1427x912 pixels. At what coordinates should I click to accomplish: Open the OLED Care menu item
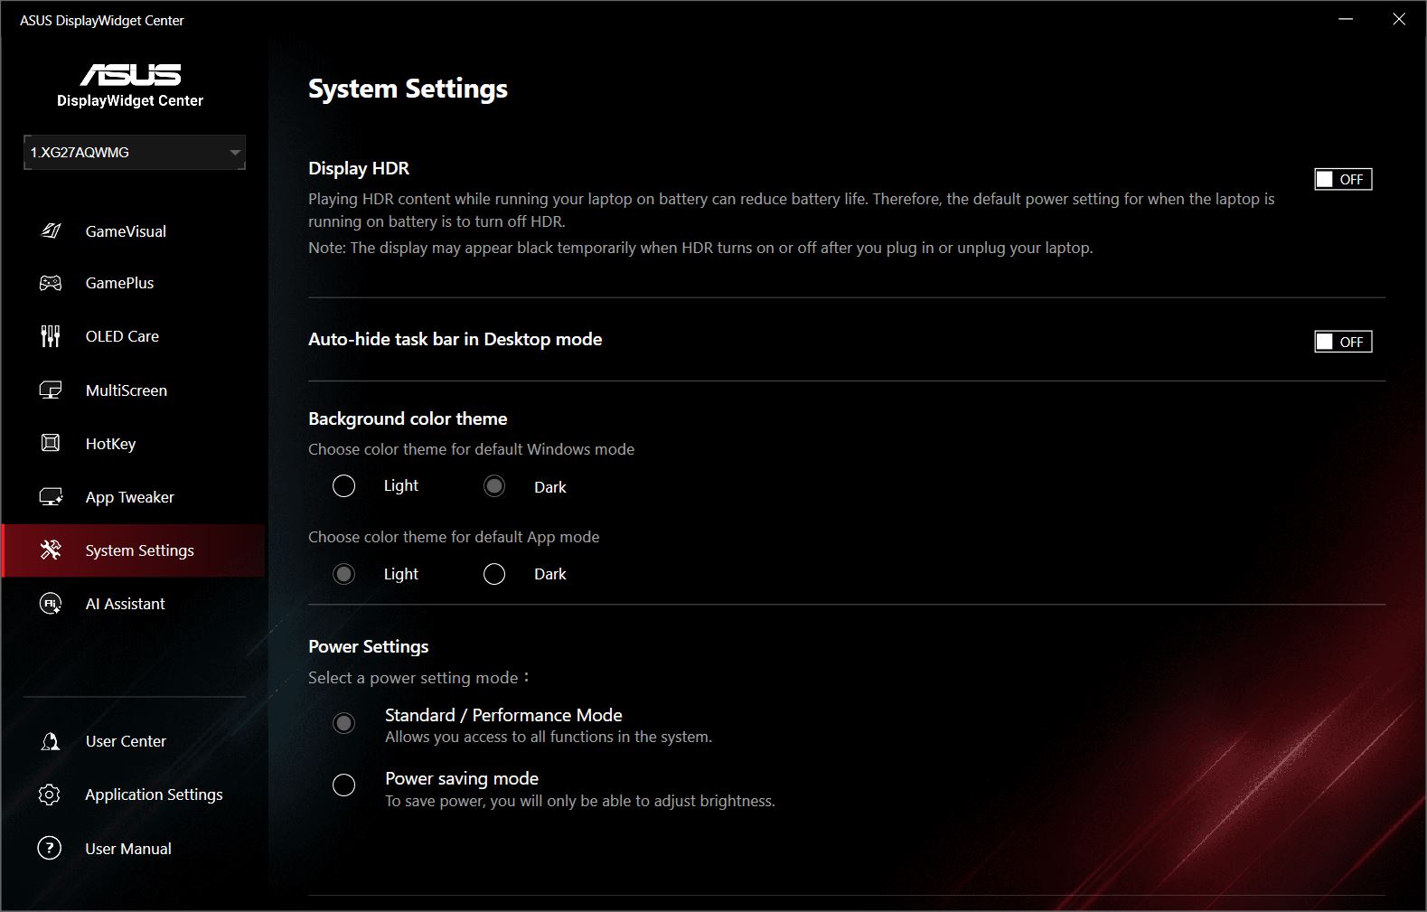click(x=122, y=336)
